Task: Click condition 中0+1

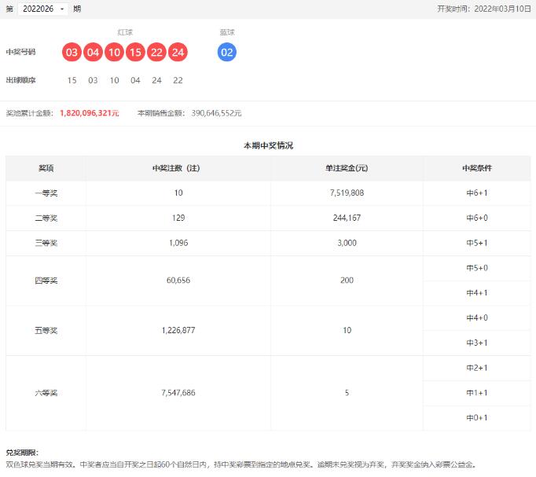Action: click(x=477, y=417)
